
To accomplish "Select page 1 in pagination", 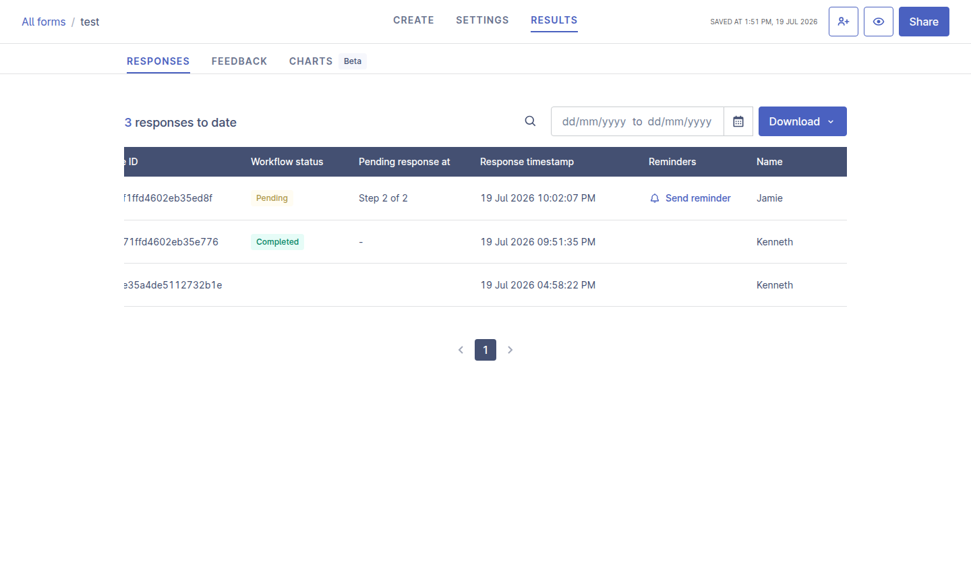I will [486, 350].
